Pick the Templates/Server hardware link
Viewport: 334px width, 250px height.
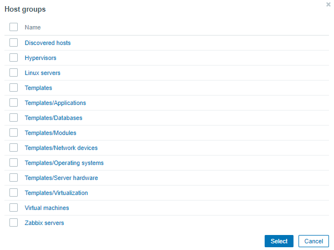click(61, 178)
